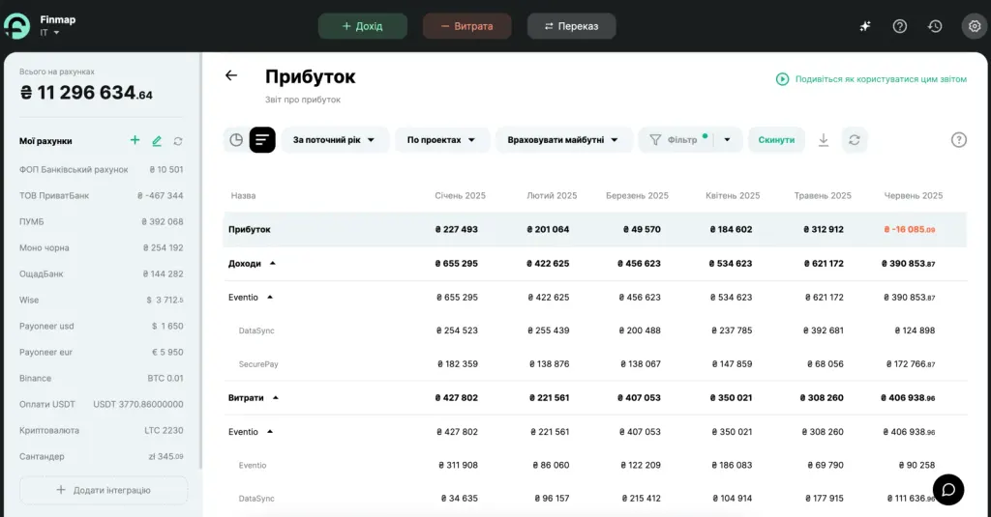The height and width of the screenshot is (517, 991).
Task: Click the Січень 2025 column header
Action: [x=460, y=196]
